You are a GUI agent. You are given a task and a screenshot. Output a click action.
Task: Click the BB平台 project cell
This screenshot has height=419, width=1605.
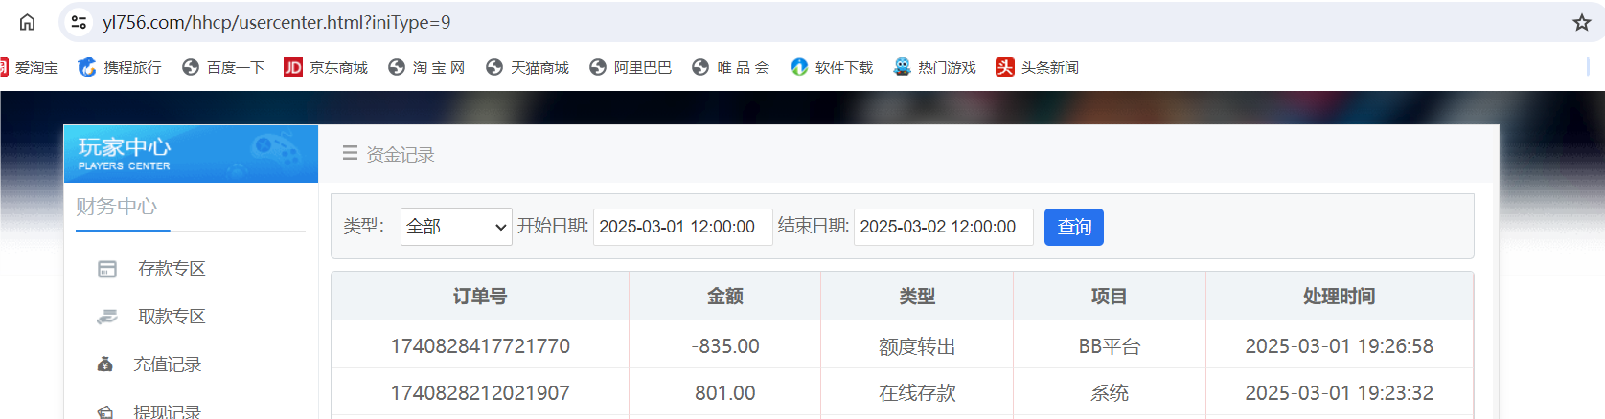coord(1110,346)
